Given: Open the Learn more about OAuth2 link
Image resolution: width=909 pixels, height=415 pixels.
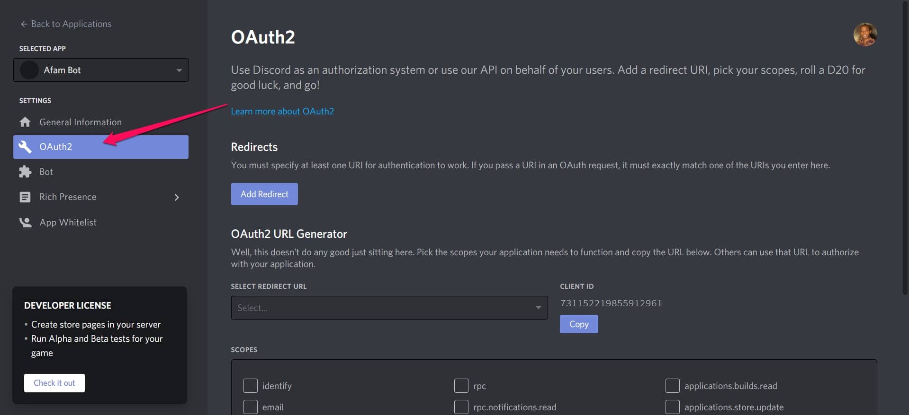Looking at the screenshot, I should [x=282, y=111].
